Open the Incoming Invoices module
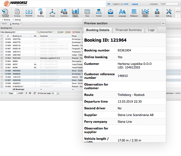Viewport: 181px width, 156px height. pos(5,12)
